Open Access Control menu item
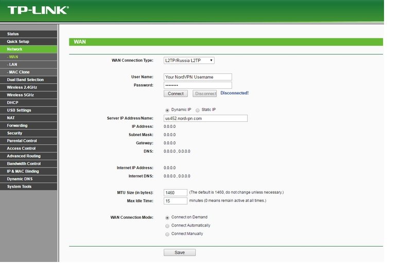Viewport: 401px width, 263px height. pos(28,148)
